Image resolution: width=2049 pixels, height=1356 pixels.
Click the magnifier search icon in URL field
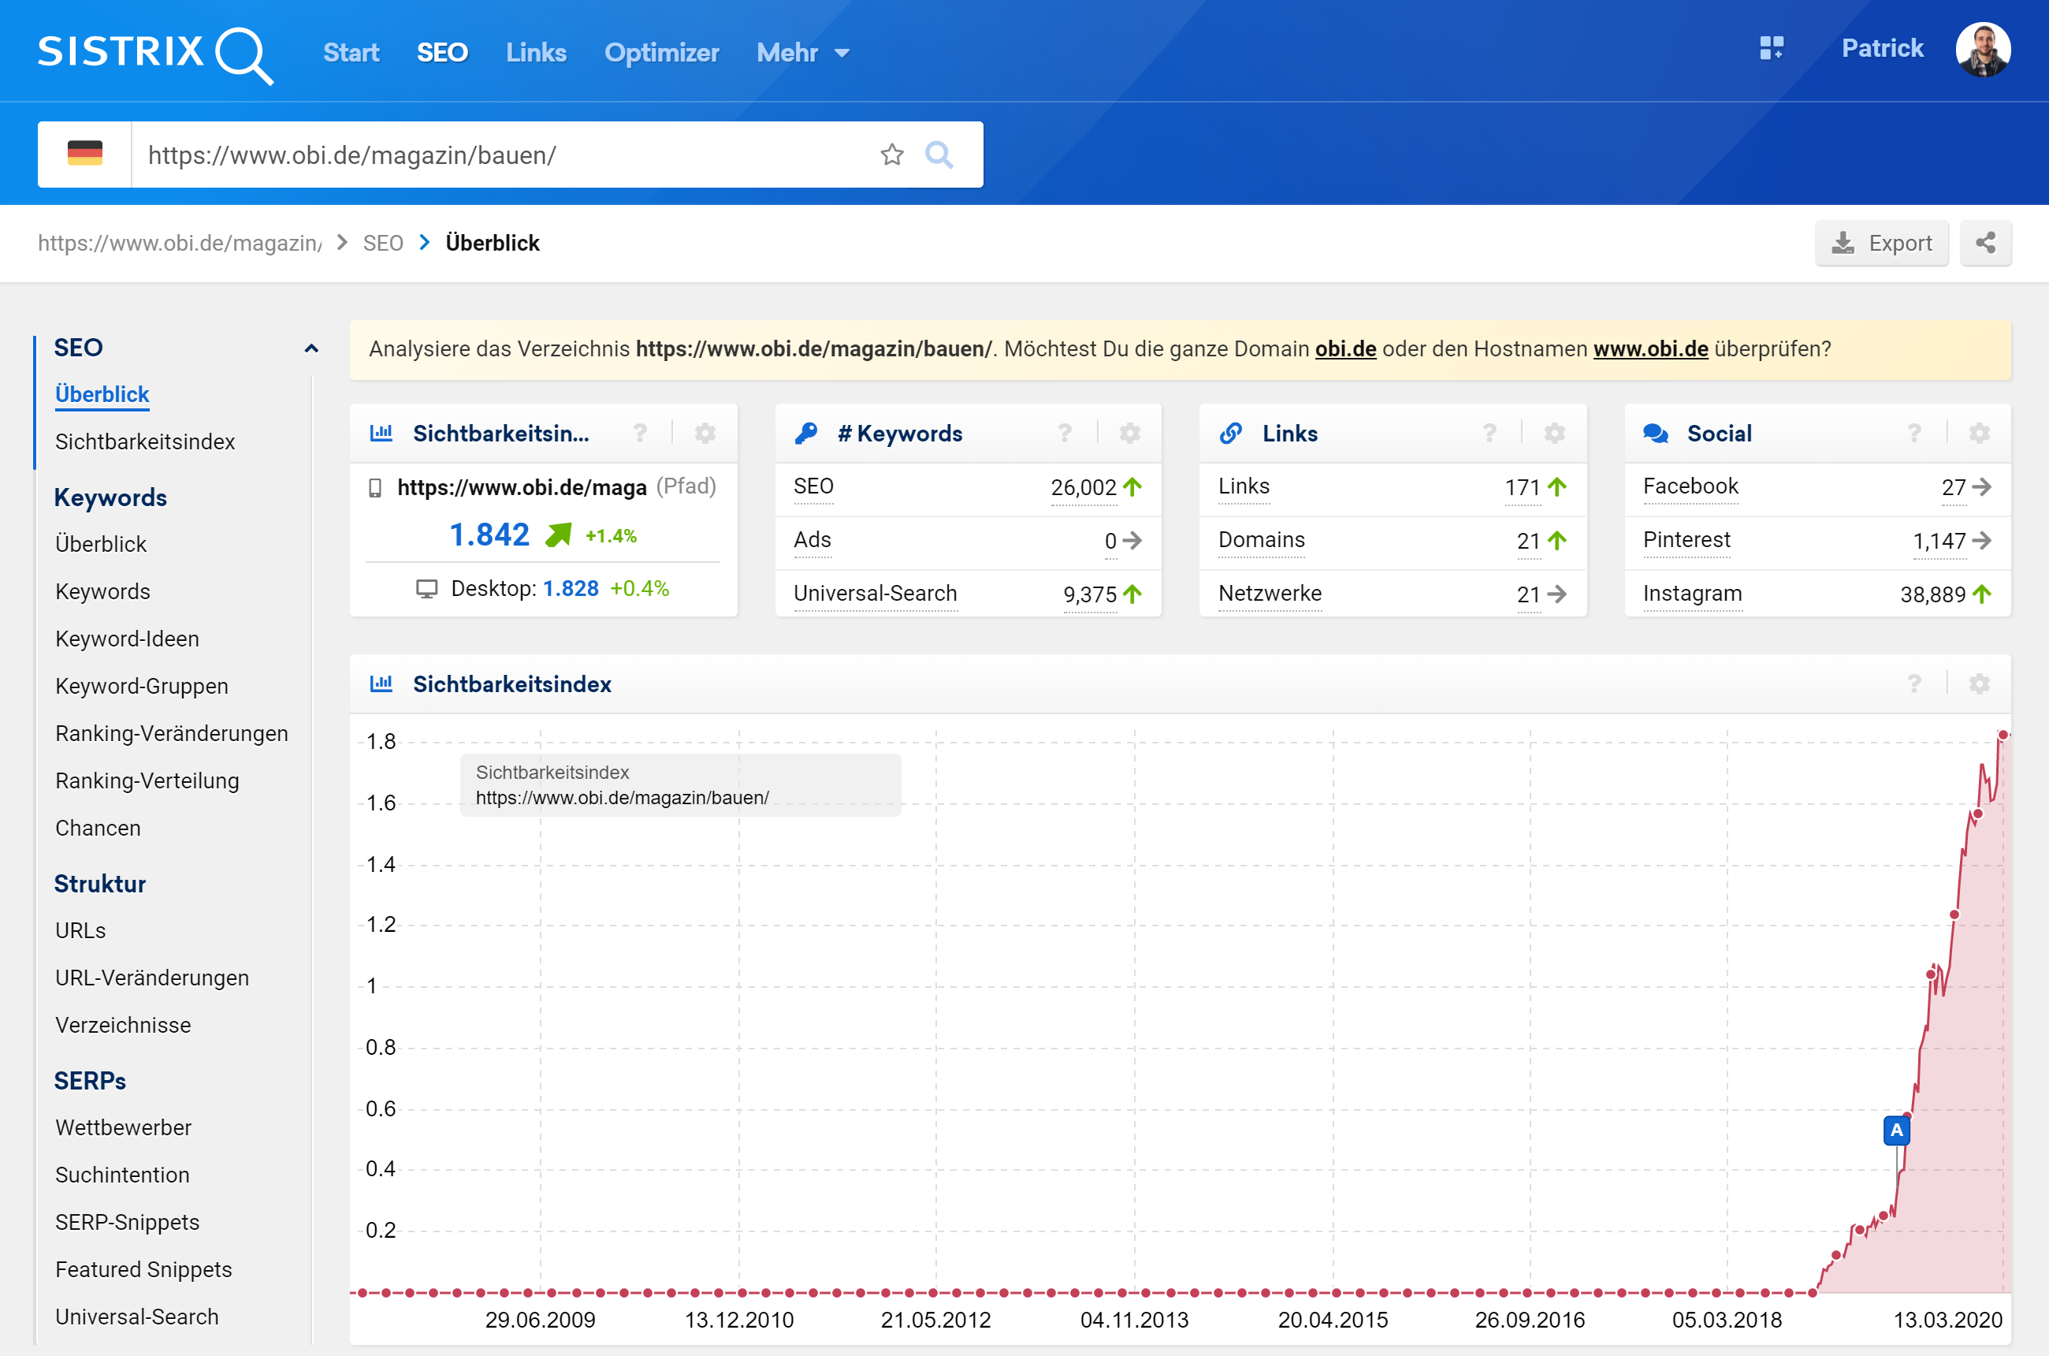coord(939,155)
